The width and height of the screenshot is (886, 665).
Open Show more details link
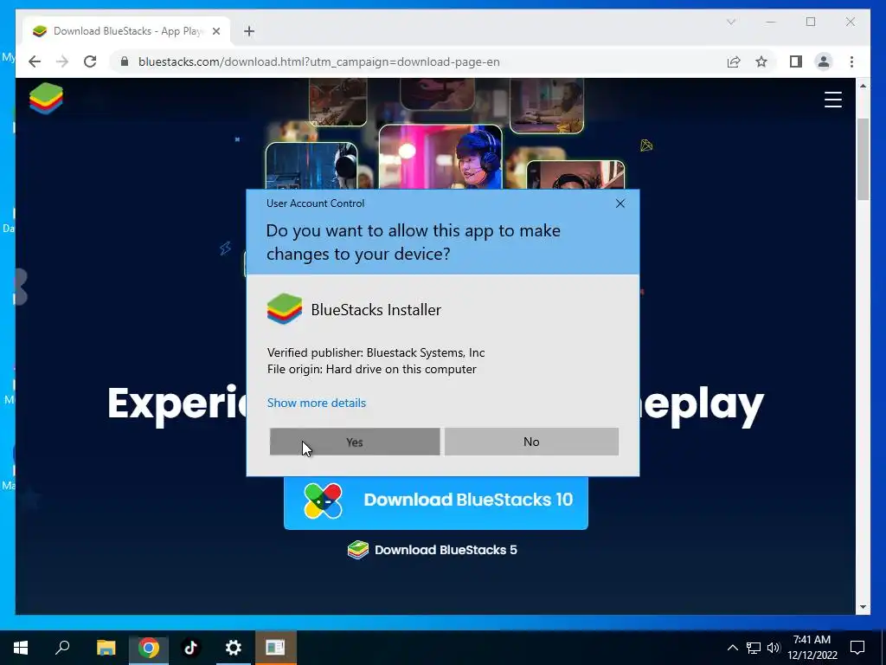pos(317,403)
